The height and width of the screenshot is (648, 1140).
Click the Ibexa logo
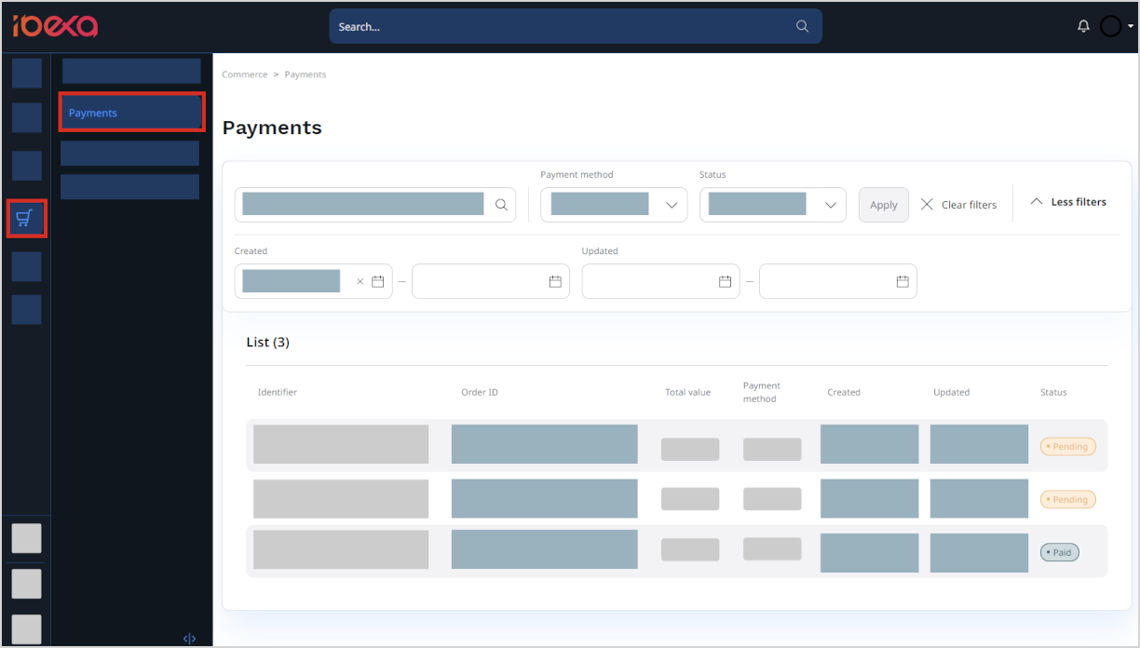click(x=54, y=26)
